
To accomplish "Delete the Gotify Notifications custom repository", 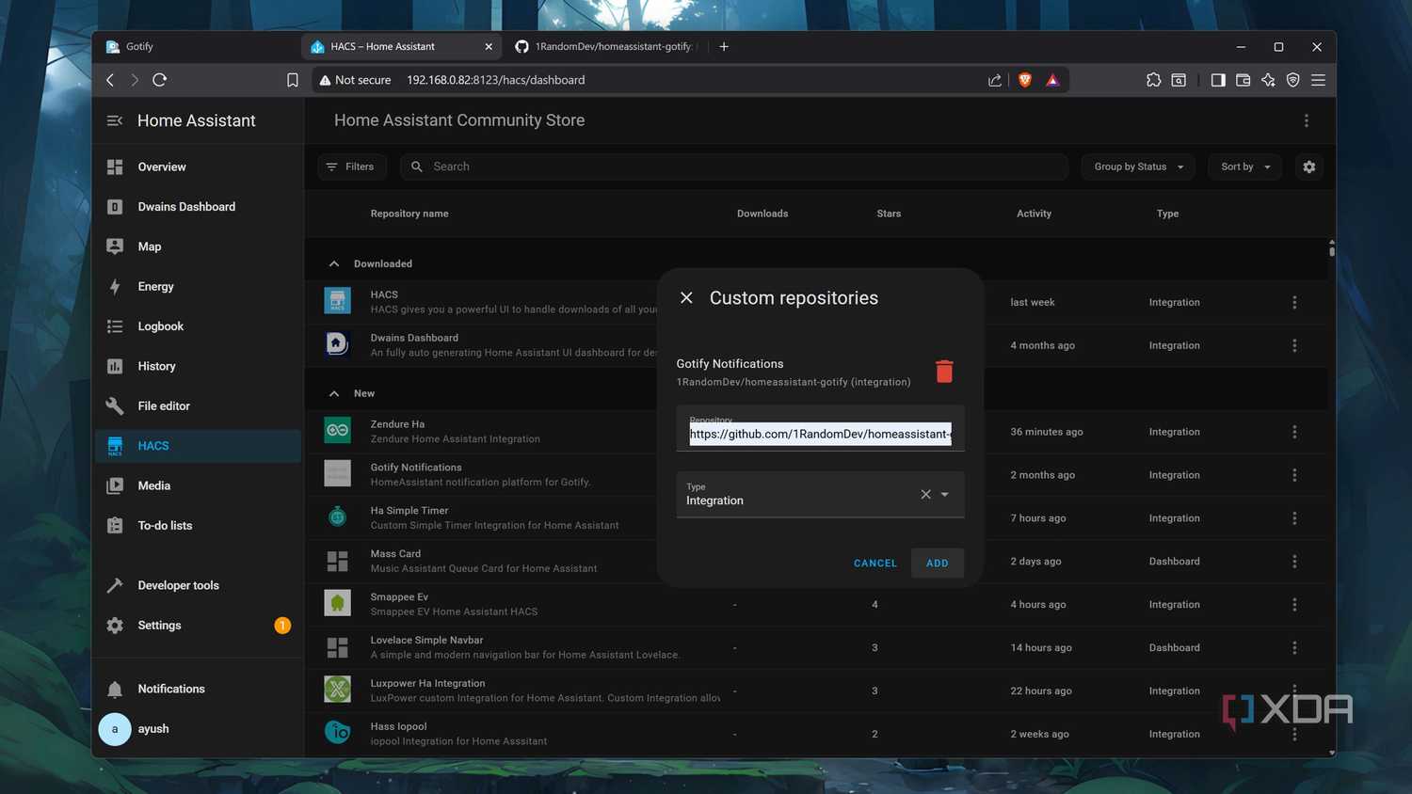I will [x=944, y=372].
